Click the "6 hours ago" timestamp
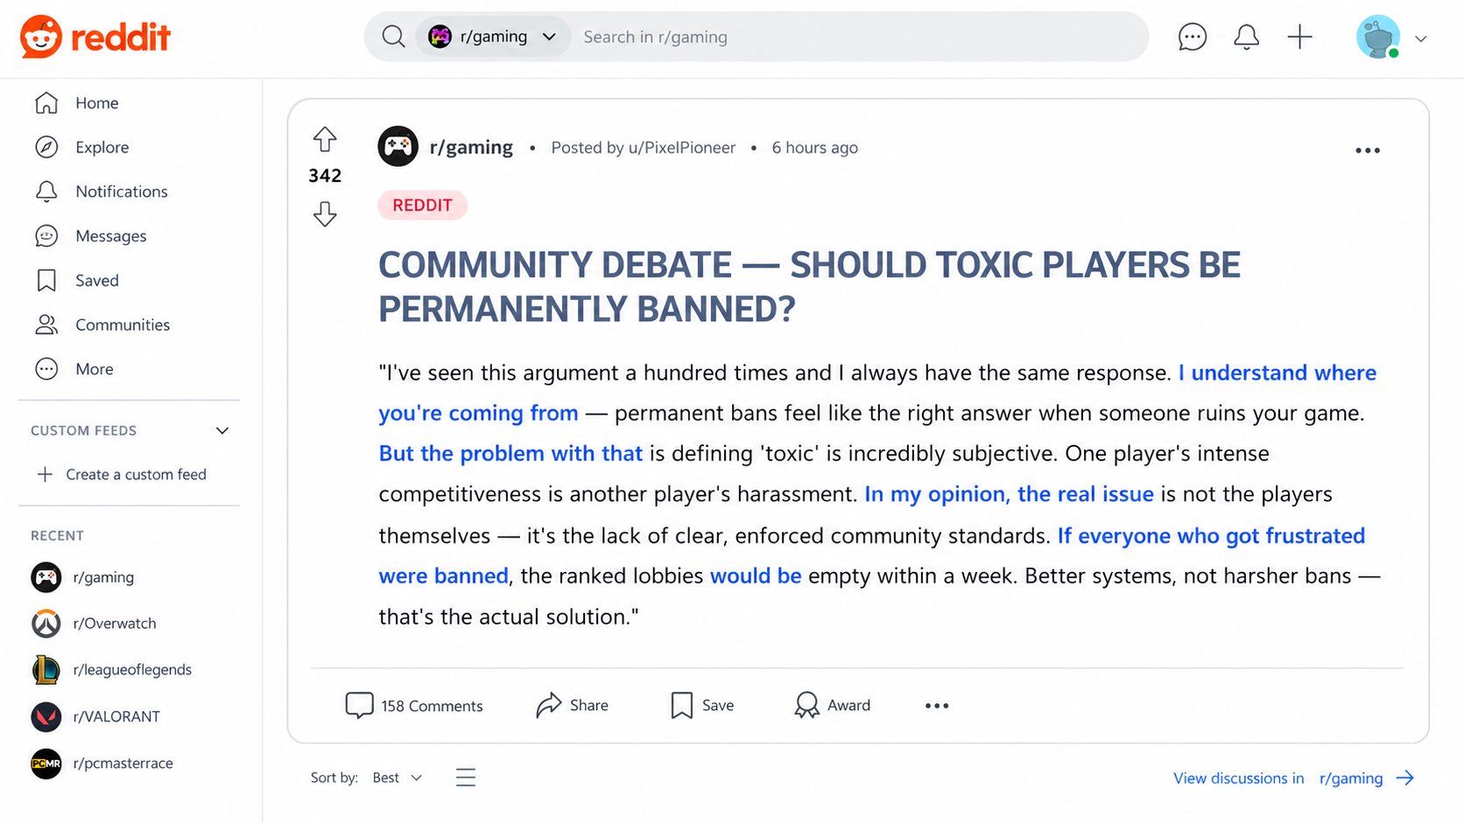 coord(814,148)
